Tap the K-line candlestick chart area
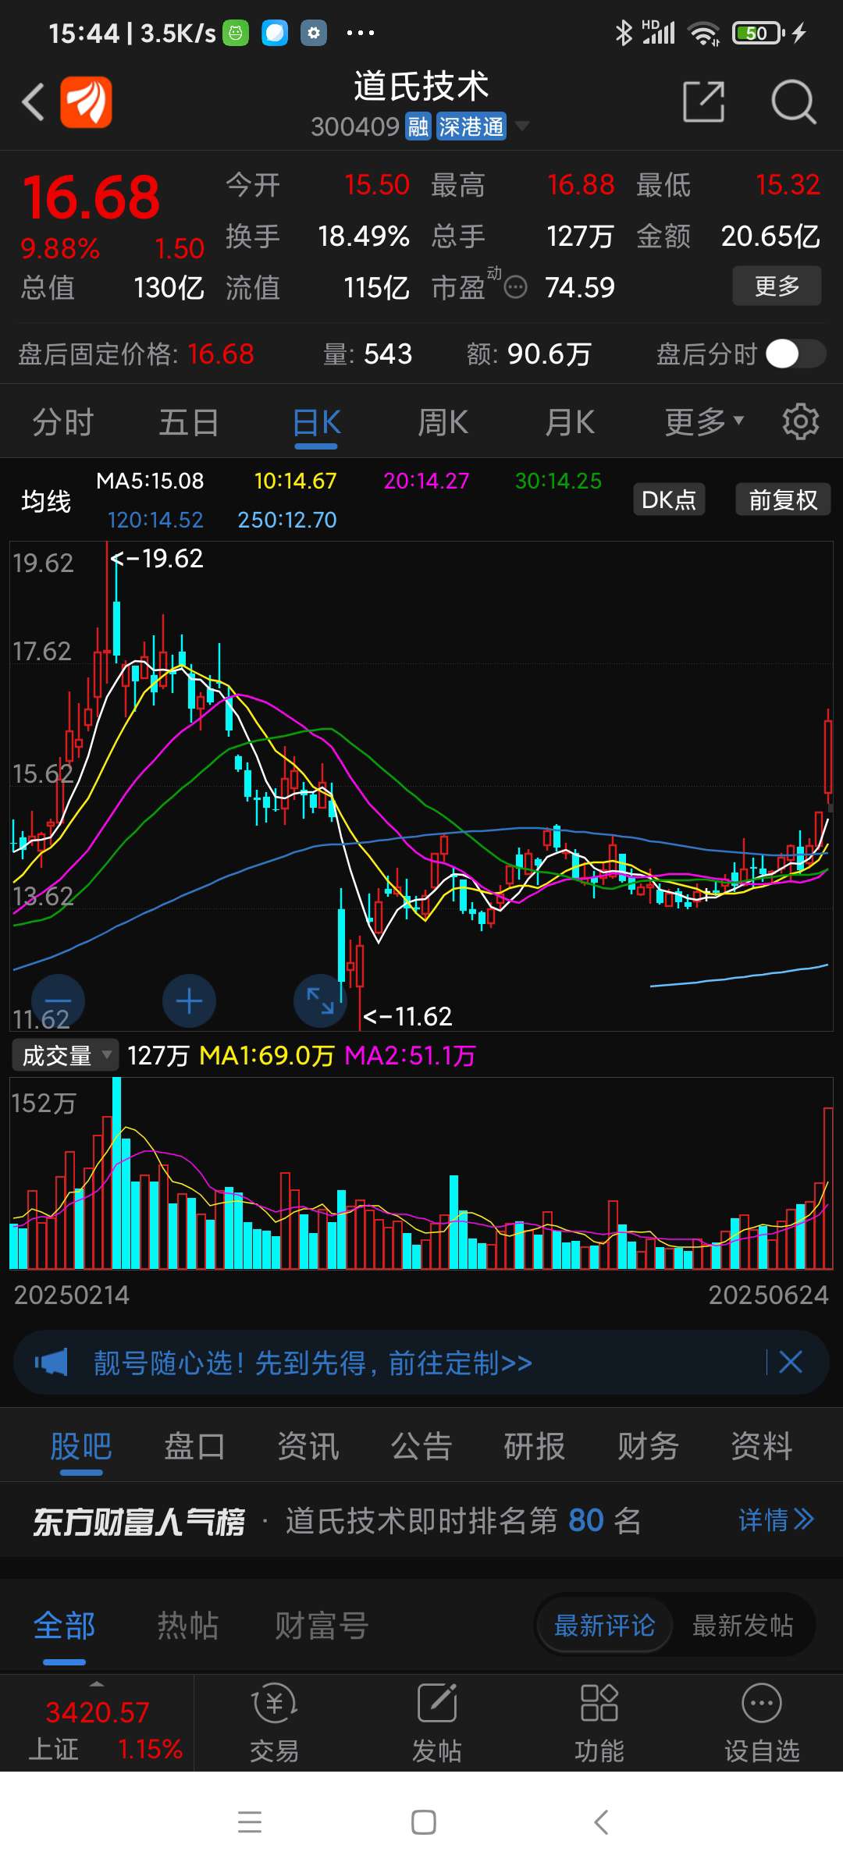The height and width of the screenshot is (1873, 843). pos(421,786)
